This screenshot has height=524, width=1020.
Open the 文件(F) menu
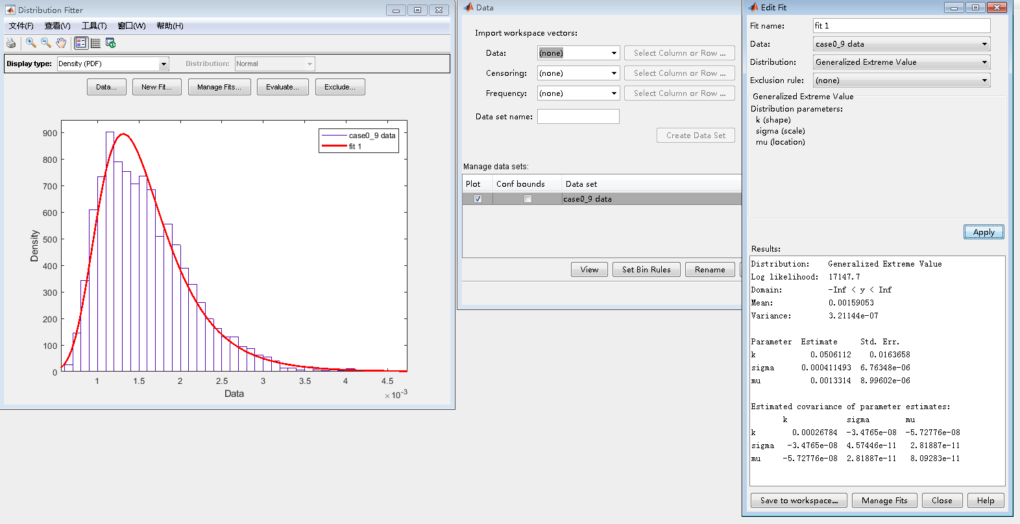point(21,26)
